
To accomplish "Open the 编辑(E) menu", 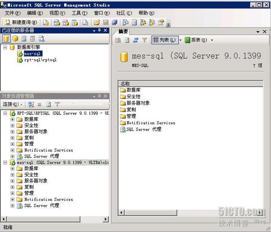I will (x=35, y=13).
